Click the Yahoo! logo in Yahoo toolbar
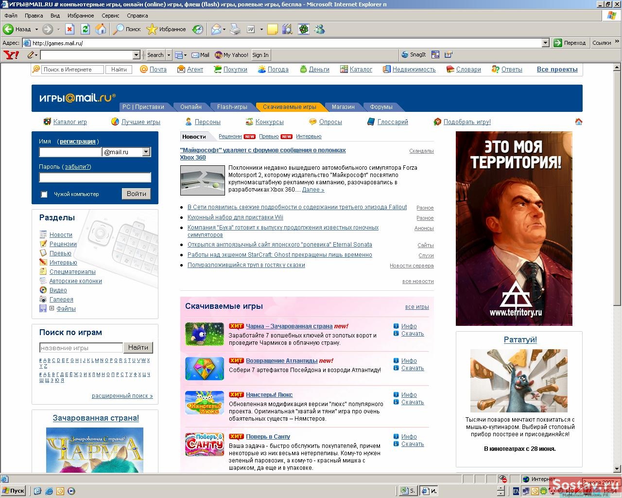Image resolution: width=622 pixels, height=498 pixels. tap(11, 55)
